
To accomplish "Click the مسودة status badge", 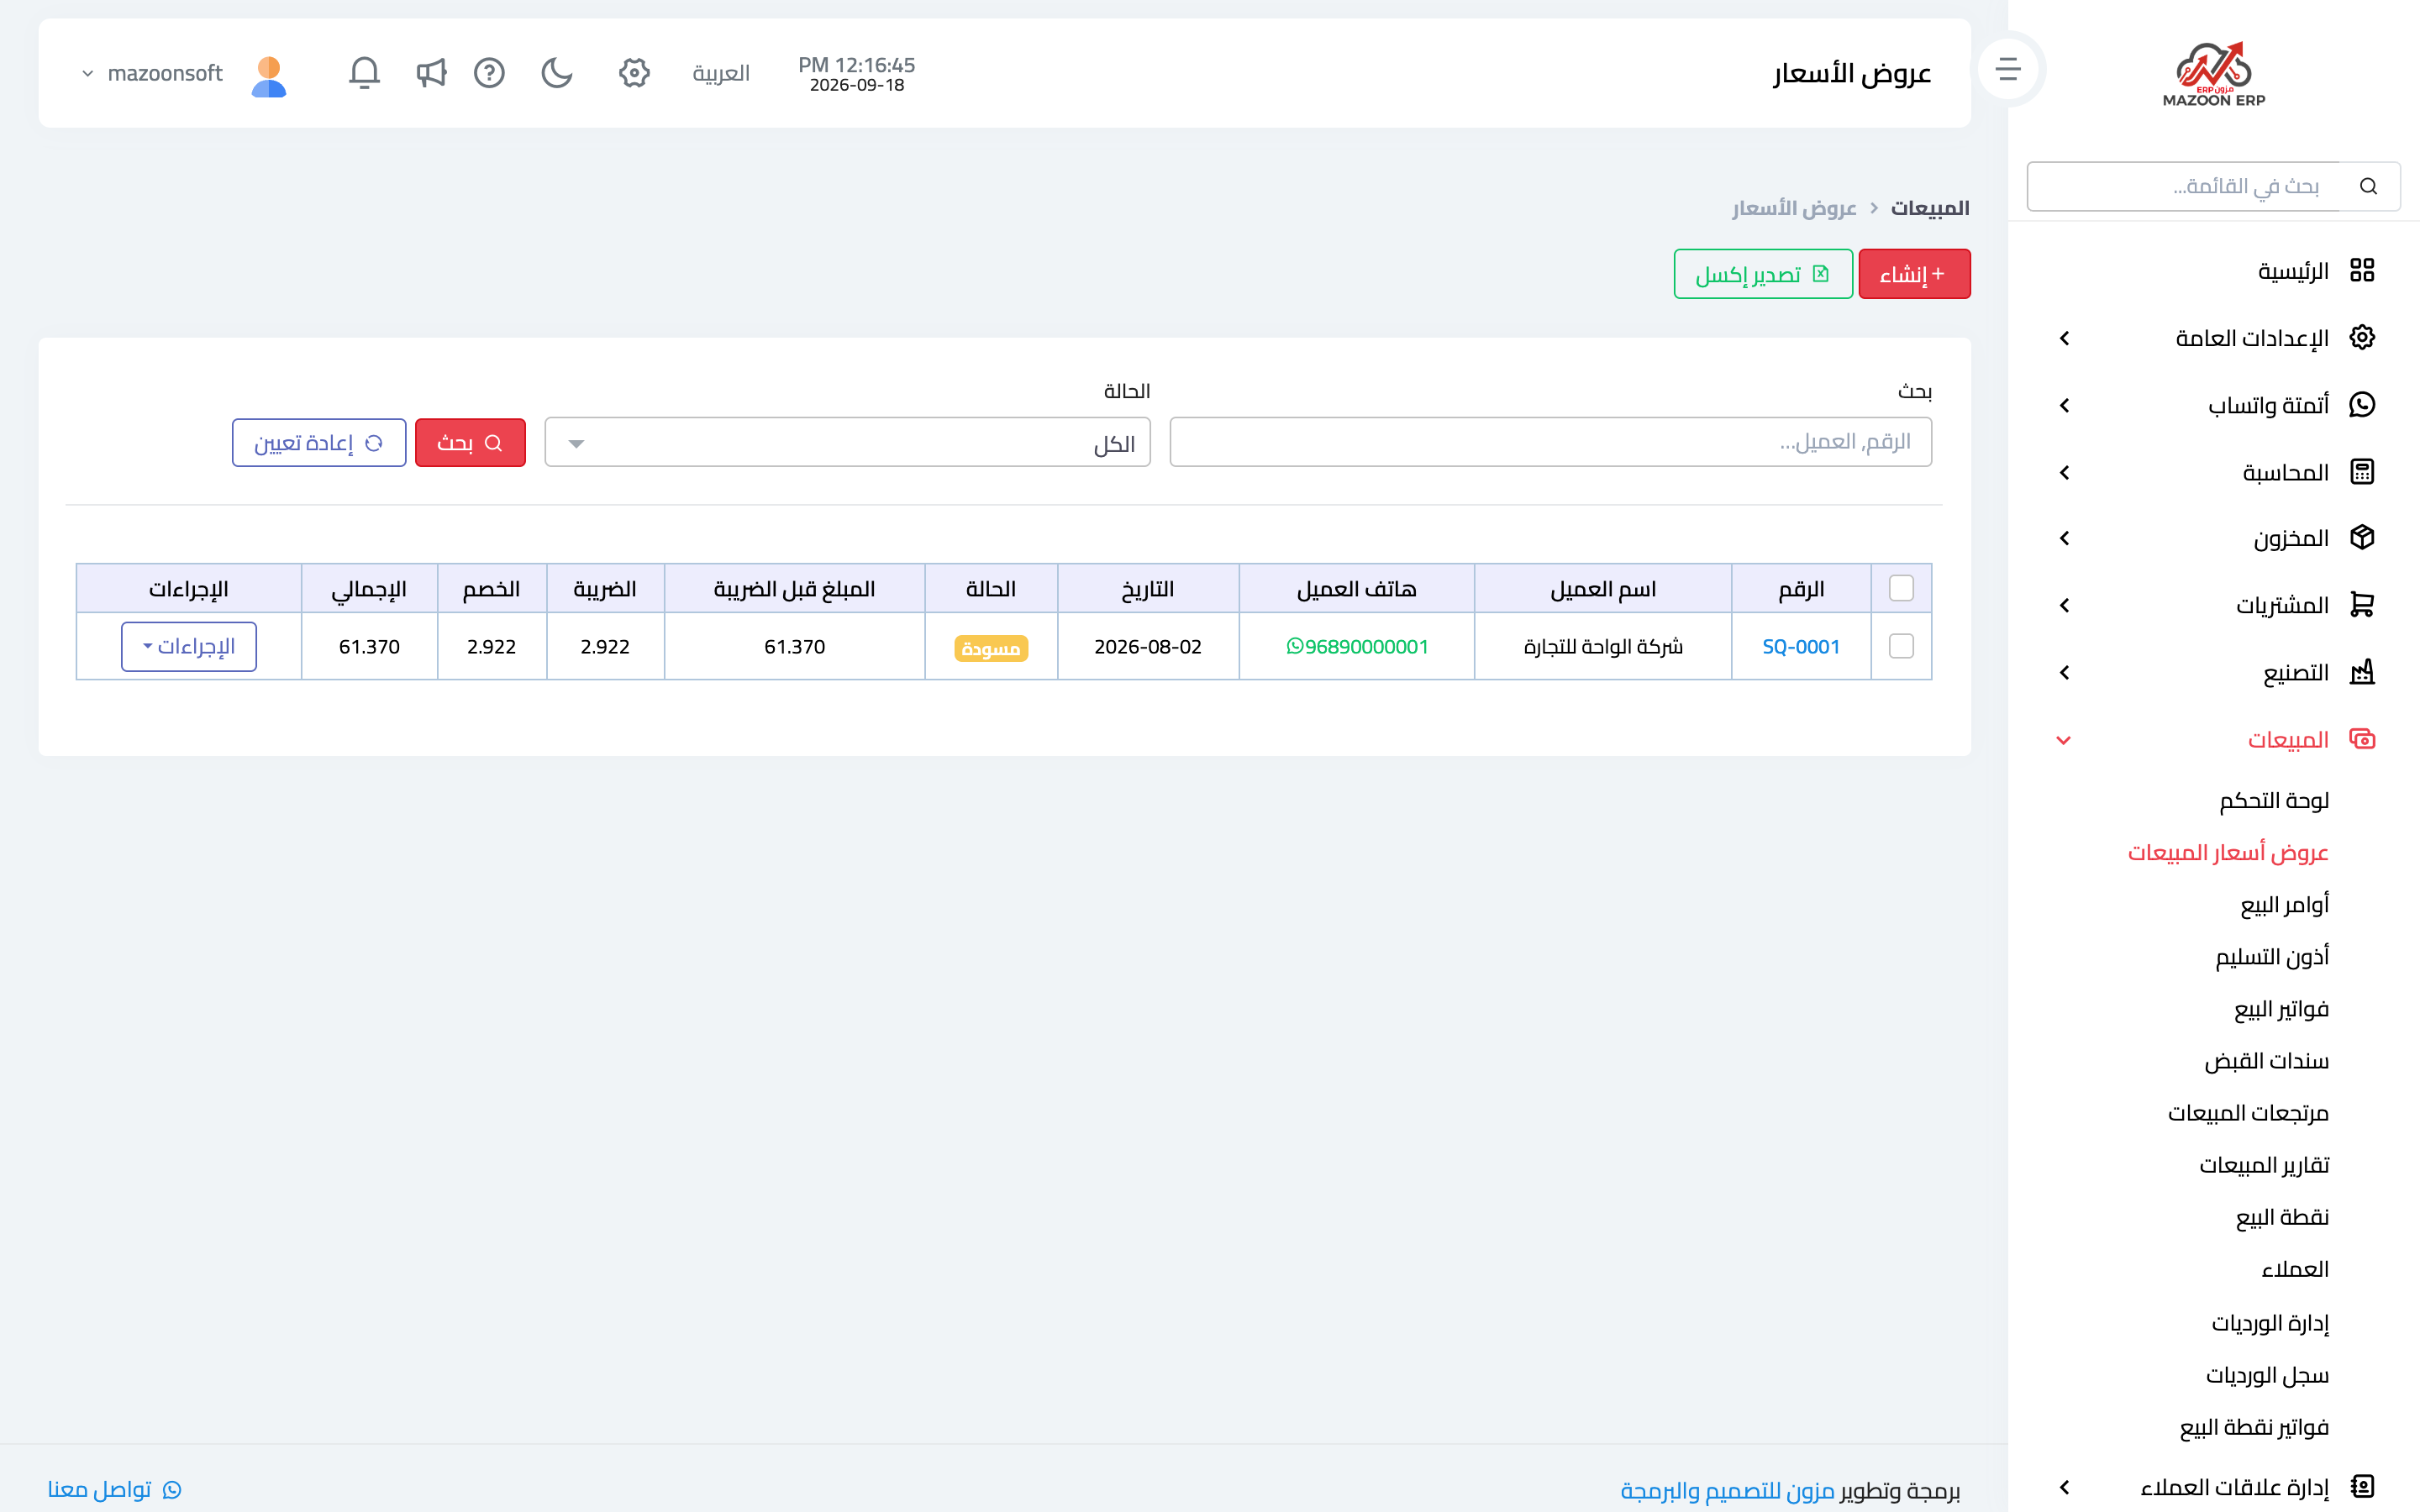I will 991,648.
